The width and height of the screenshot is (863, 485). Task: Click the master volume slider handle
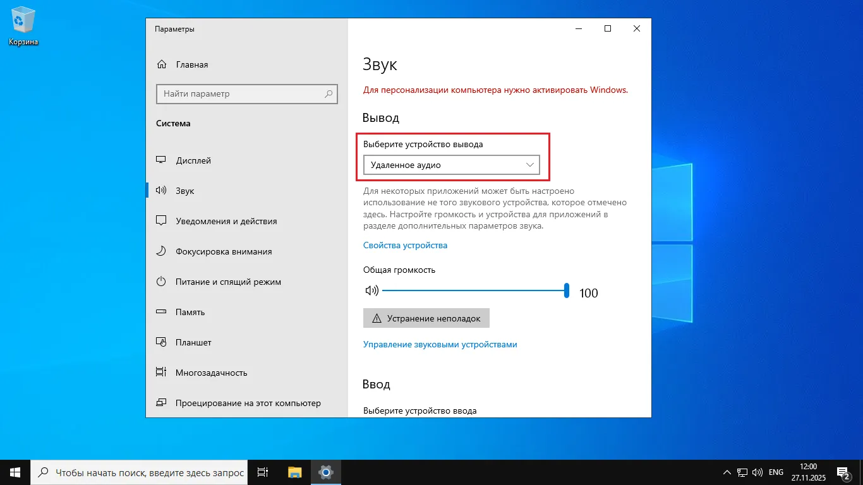(x=567, y=291)
